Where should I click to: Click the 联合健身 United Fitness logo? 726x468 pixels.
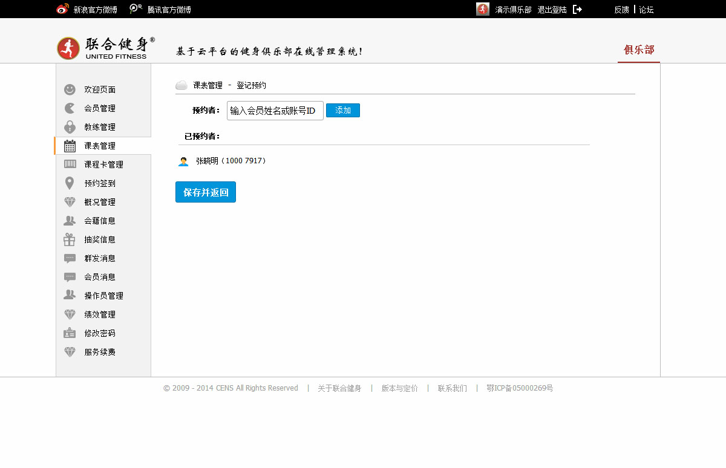coord(106,48)
